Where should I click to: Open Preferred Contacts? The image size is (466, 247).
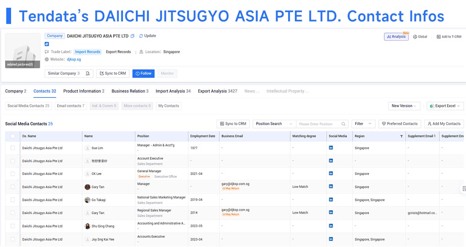coord(399,124)
